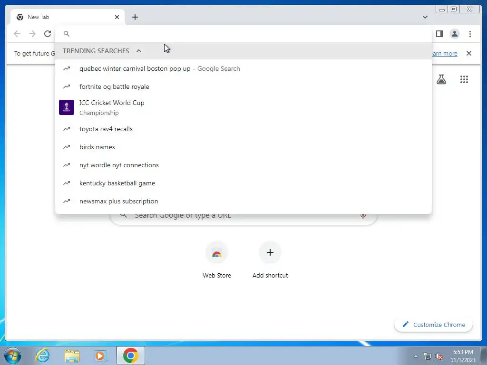This screenshot has width=487, height=365.
Task: Select the newsmax plus subscription suggestion
Action: (243, 201)
